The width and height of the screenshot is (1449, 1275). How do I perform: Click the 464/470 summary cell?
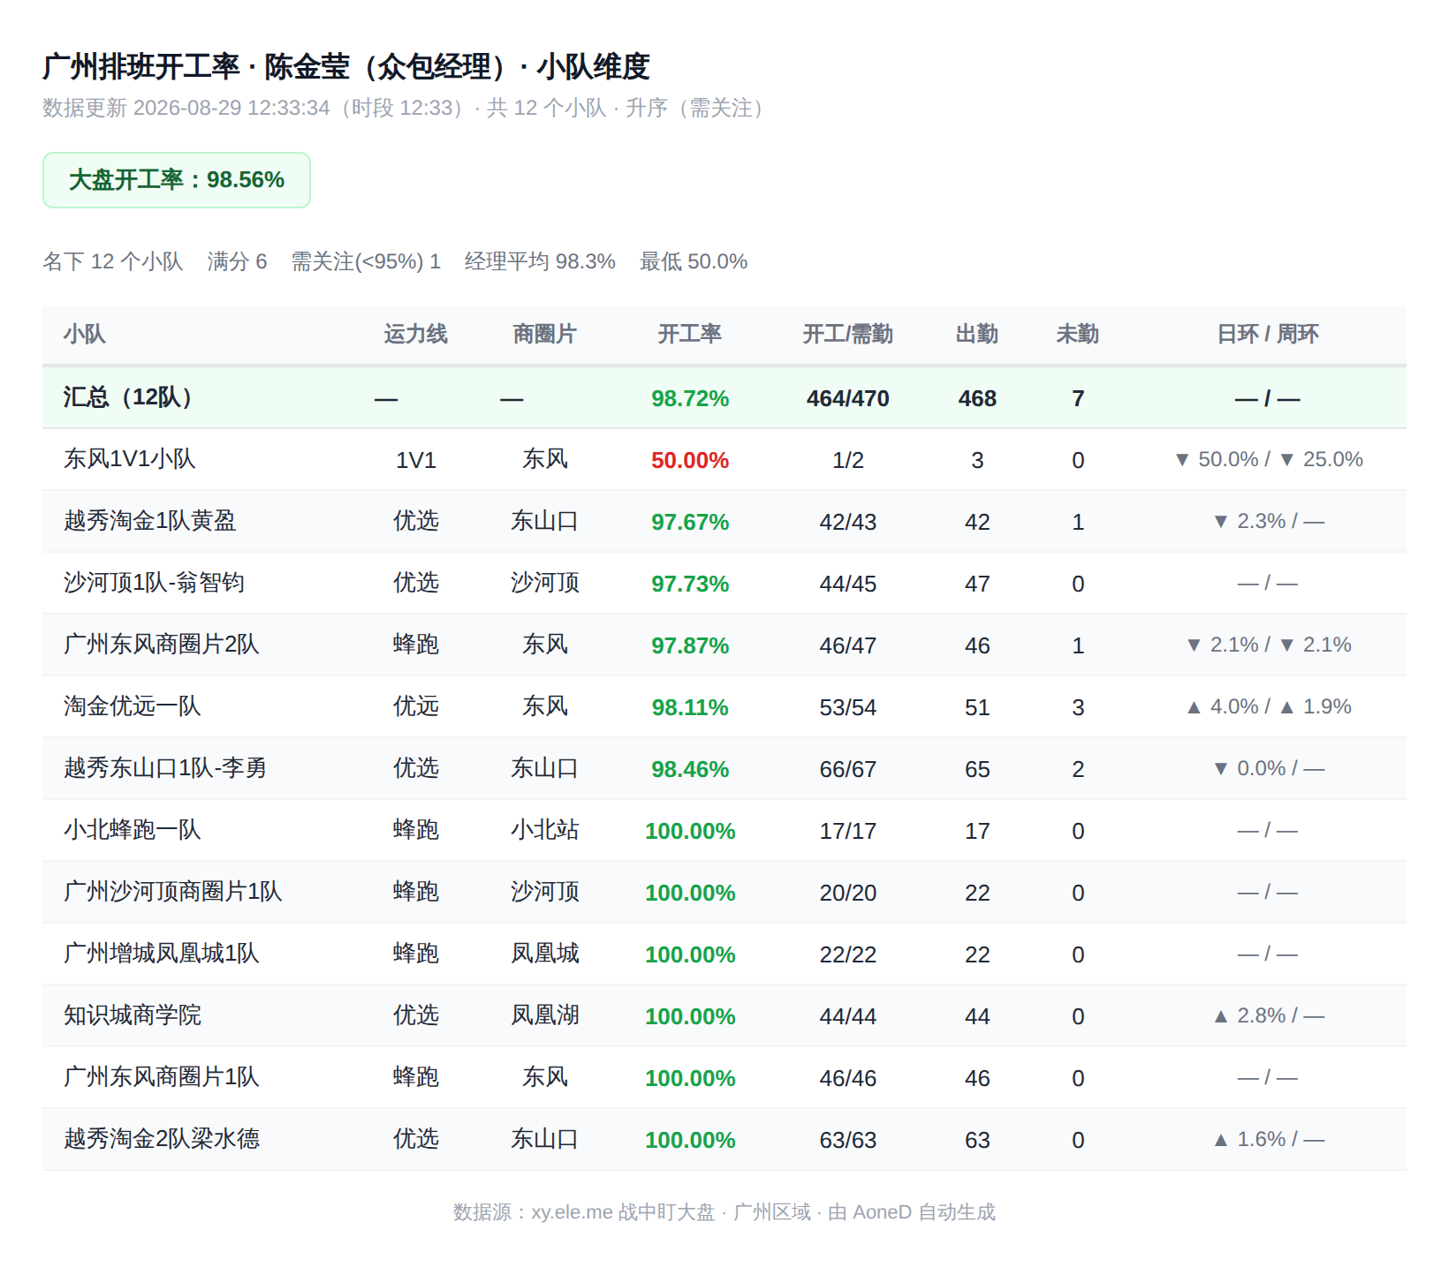[847, 398]
